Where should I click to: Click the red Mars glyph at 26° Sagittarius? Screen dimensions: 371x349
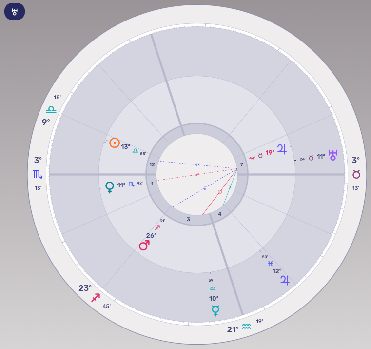(x=144, y=246)
